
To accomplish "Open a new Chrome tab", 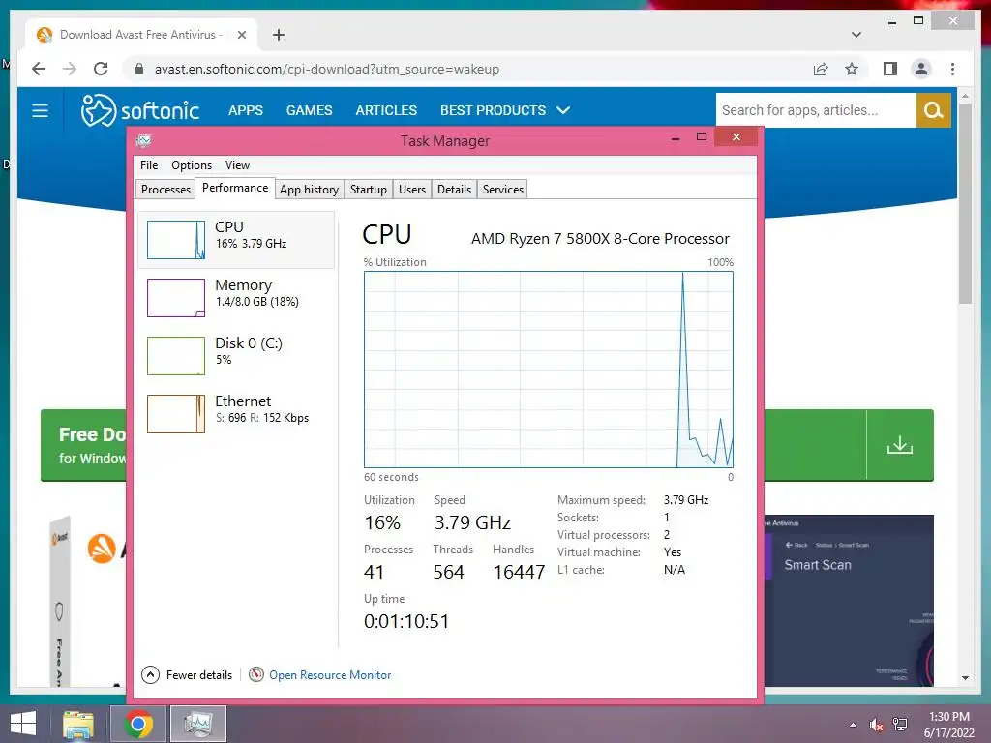I will [x=278, y=35].
